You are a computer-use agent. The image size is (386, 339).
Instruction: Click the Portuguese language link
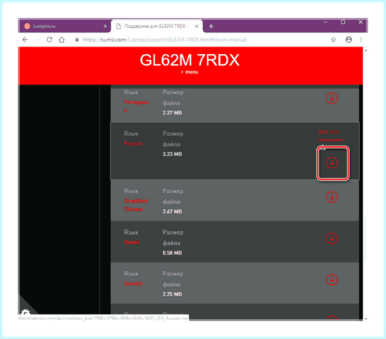coord(136,106)
